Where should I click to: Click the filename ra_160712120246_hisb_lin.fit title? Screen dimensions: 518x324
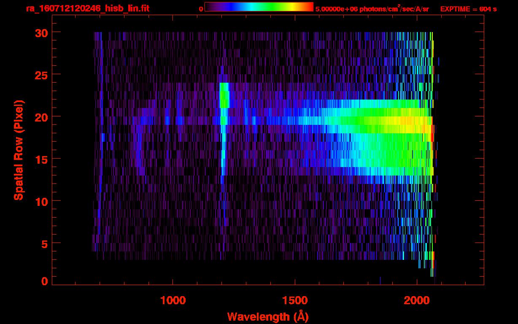pos(87,8)
